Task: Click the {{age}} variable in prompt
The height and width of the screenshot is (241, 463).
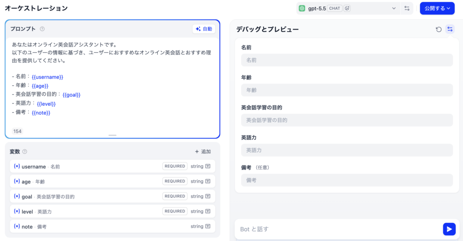Action: click(x=40, y=86)
